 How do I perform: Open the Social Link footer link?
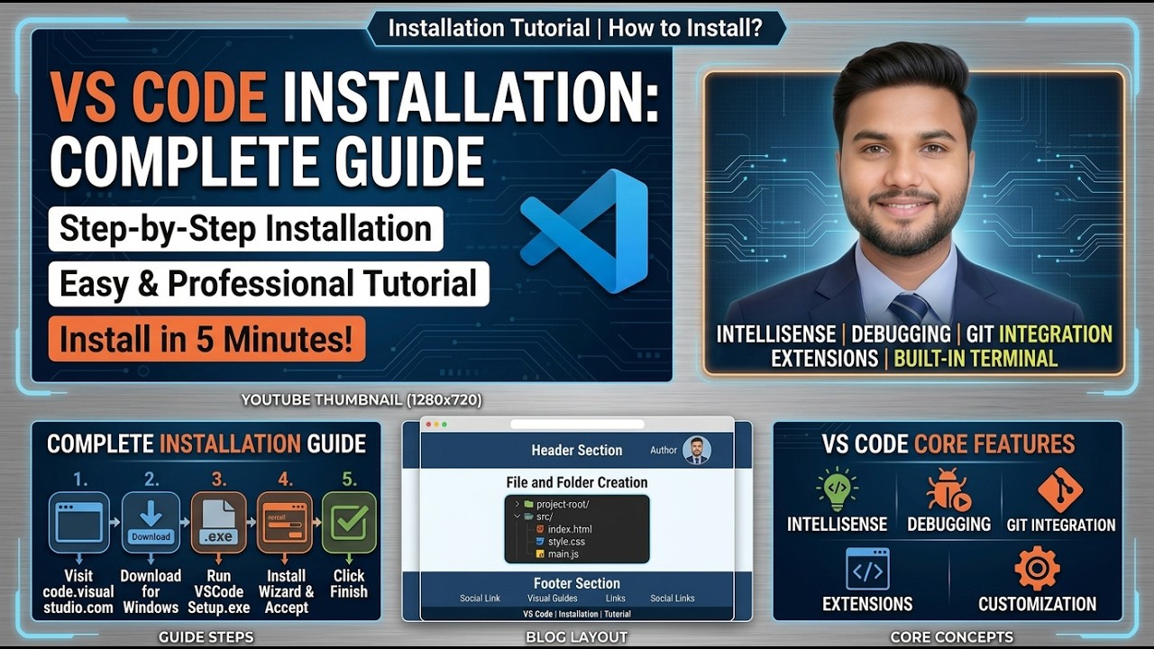click(480, 598)
